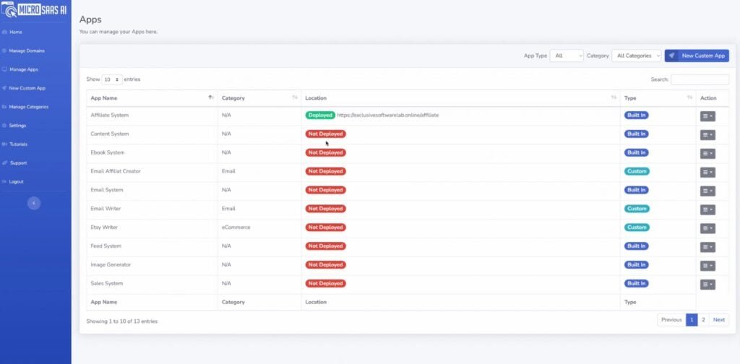This screenshot has height=364, width=740.
Task: Go to Previous page
Action: click(671, 320)
